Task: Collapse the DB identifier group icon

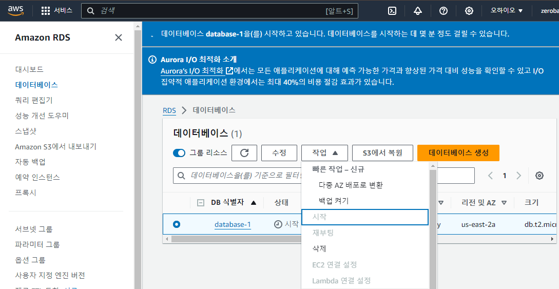Action: (201, 203)
